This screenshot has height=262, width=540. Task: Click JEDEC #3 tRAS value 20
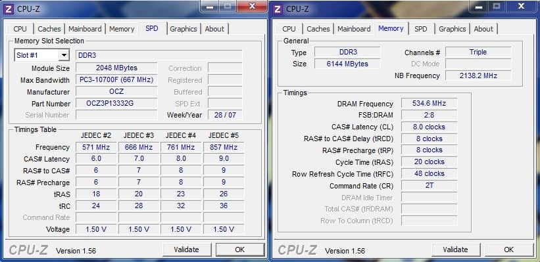click(x=138, y=194)
